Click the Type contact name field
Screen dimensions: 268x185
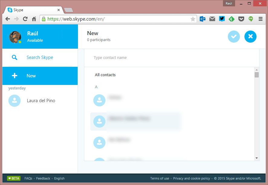coord(172,58)
